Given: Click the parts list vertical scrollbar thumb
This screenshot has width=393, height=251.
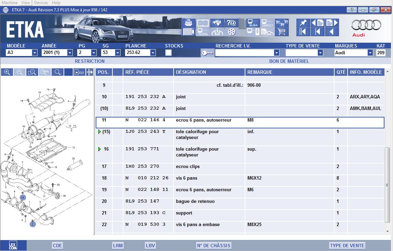Looking at the screenshot, I should pos(387,184).
